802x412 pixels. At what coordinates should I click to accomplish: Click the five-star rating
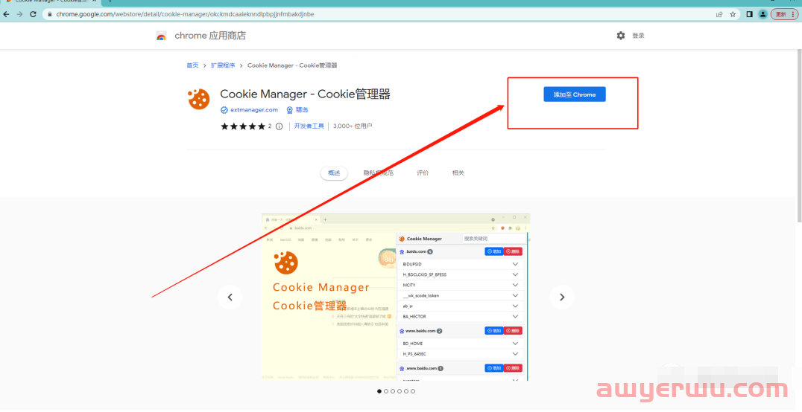[242, 126]
